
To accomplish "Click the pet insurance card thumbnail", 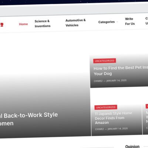I will click(x=119, y=71).
